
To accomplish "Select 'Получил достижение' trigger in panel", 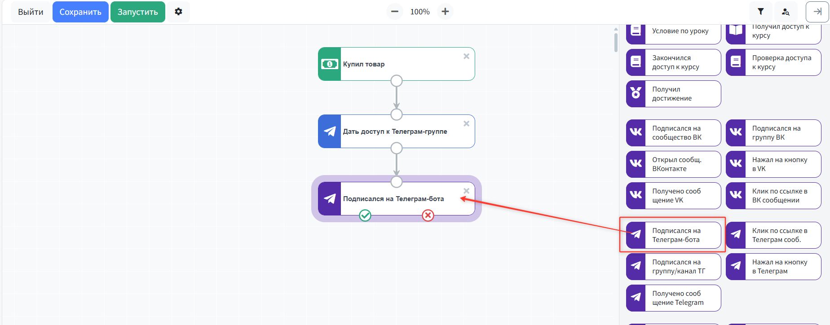I will (x=673, y=94).
